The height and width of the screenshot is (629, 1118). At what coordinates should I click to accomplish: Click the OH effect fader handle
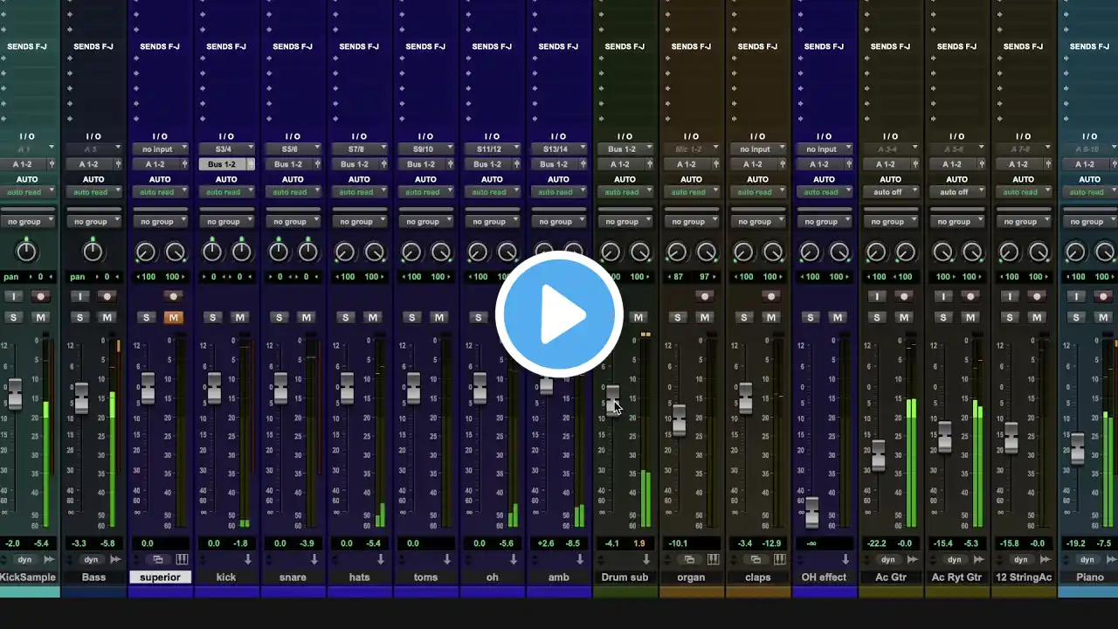811,512
